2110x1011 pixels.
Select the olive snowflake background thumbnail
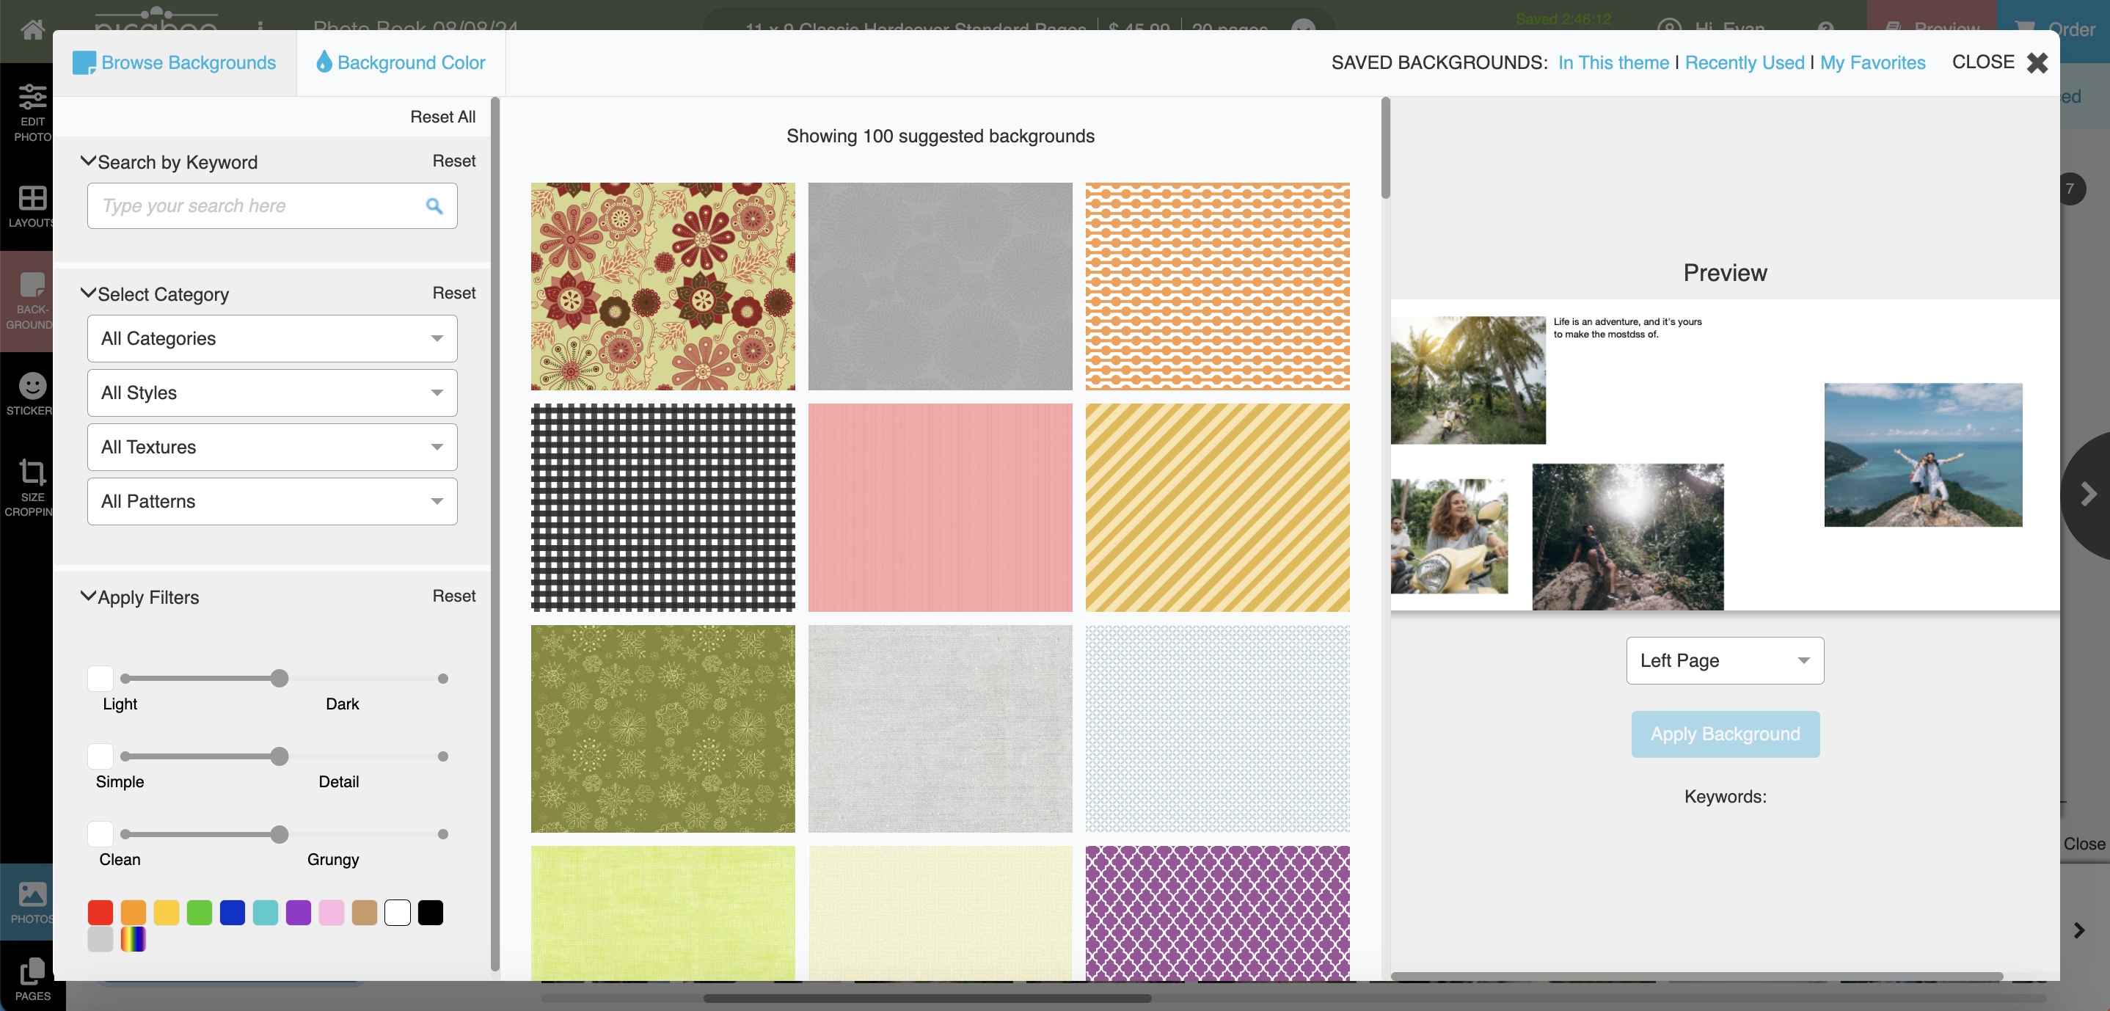pyautogui.click(x=662, y=729)
